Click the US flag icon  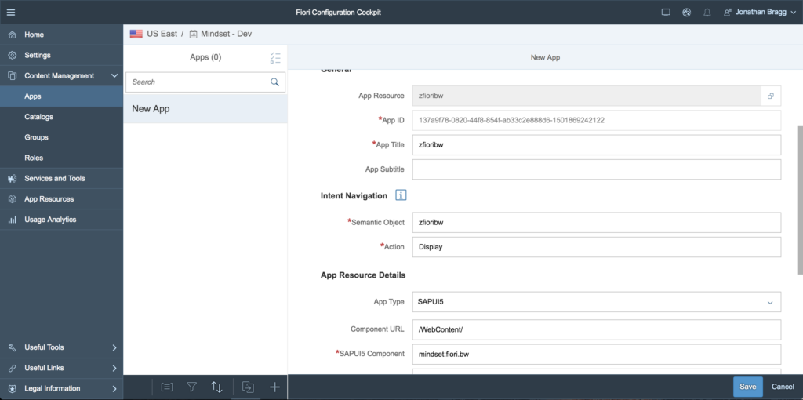pos(136,35)
